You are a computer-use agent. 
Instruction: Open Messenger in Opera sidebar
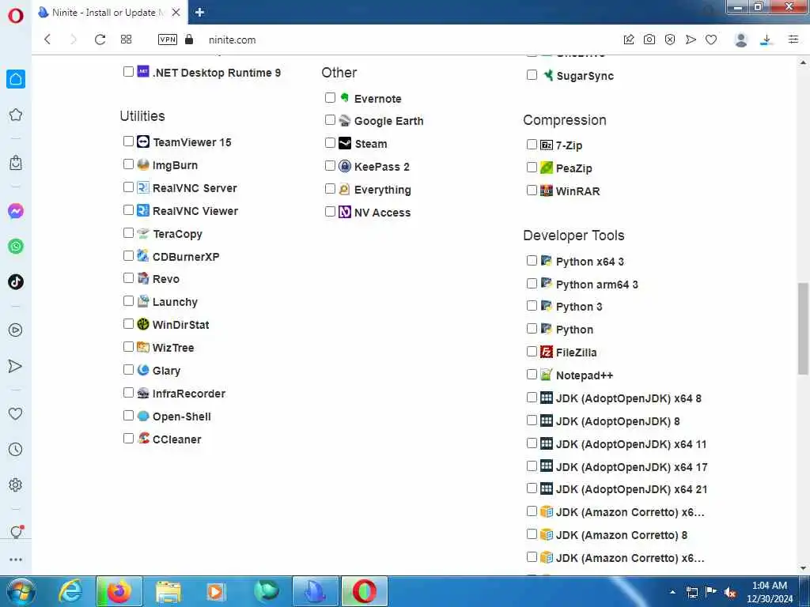(x=16, y=211)
